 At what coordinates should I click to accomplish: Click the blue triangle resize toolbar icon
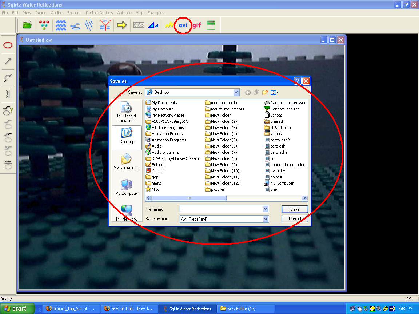coord(153,25)
